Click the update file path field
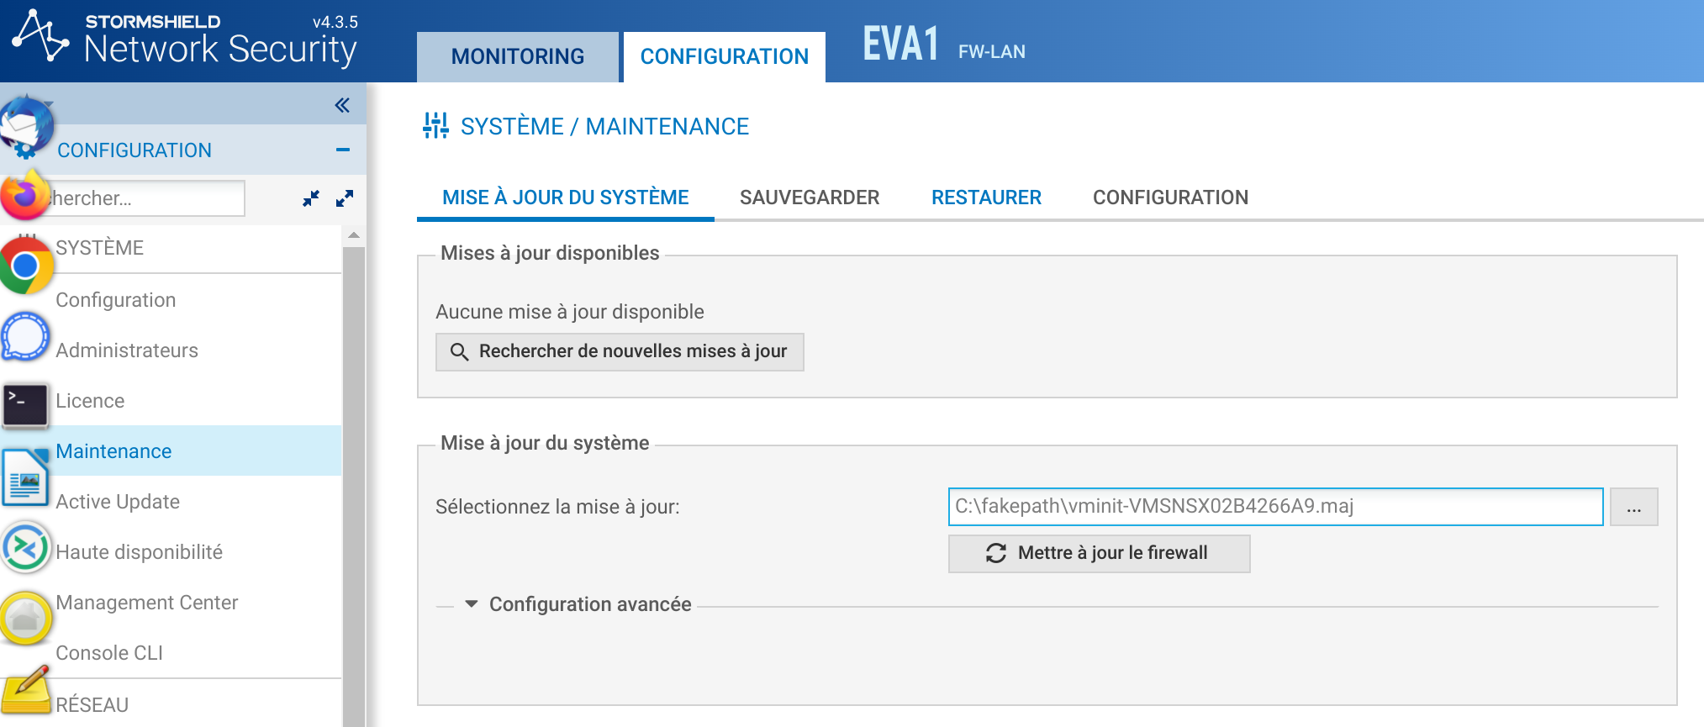 click(x=1274, y=507)
